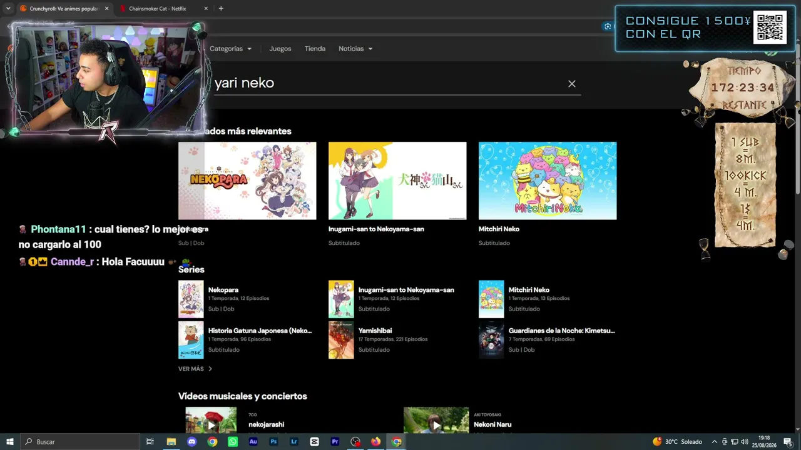The height and width of the screenshot is (450, 801).
Task: Open File Explorer from the taskbar
Action: [171, 442]
